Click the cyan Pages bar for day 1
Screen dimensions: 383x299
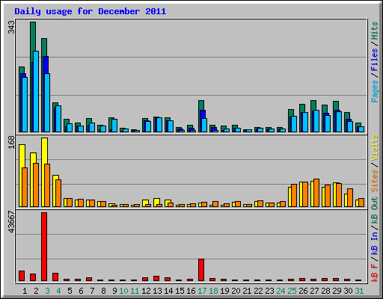click(25, 105)
